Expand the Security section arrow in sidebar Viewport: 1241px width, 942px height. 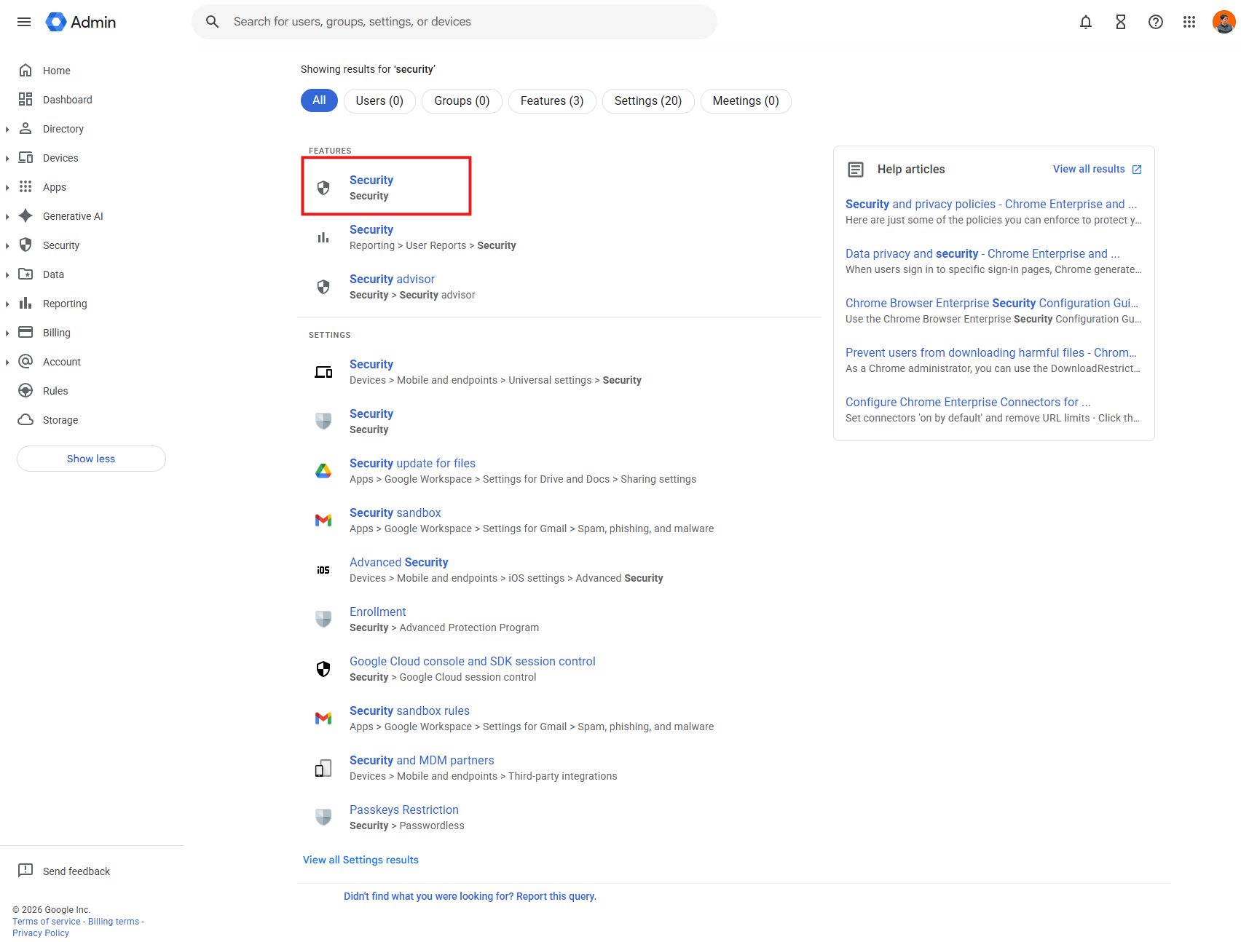point(7,246)
